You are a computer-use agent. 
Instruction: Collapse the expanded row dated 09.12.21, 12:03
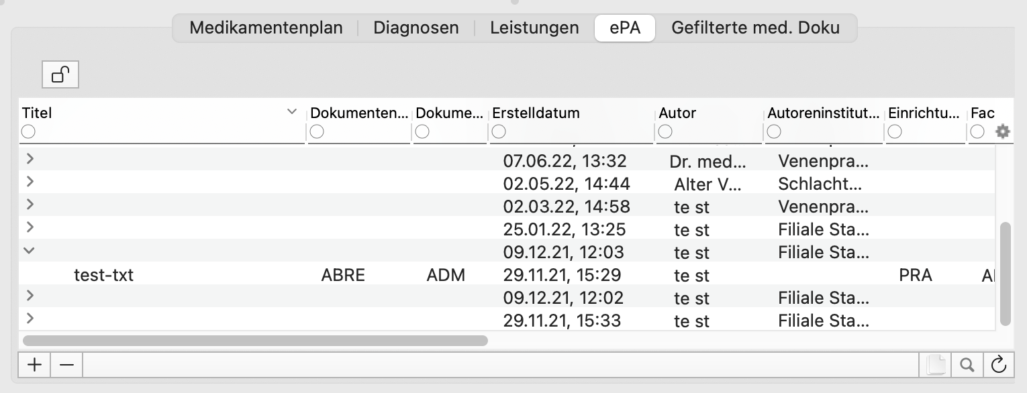tap(30, 250)
